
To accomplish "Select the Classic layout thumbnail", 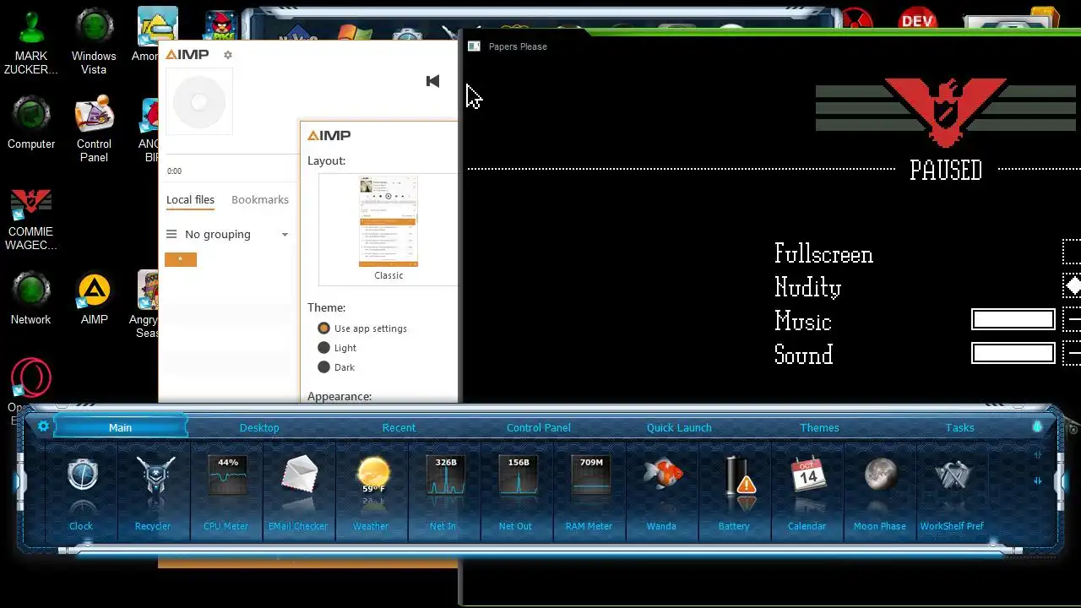I will (x=388, y=230).
